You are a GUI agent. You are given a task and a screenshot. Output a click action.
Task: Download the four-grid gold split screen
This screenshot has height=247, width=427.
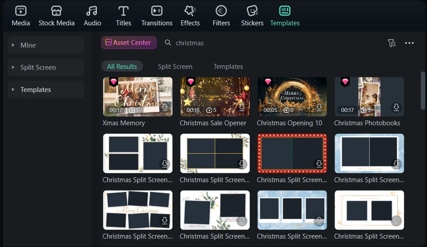coord(242,163)
